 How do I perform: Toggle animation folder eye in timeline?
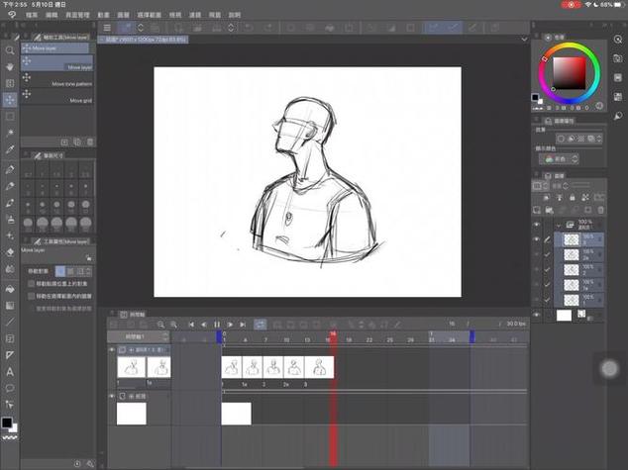click(112, 350)
